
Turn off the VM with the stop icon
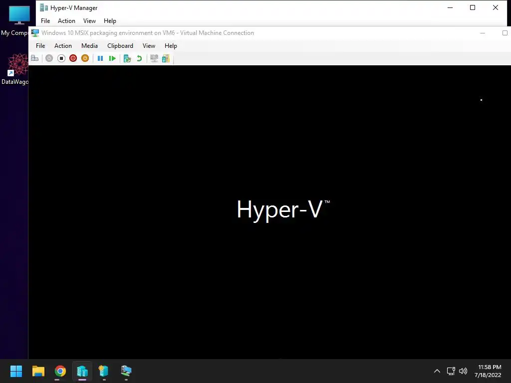pos(61,58)
